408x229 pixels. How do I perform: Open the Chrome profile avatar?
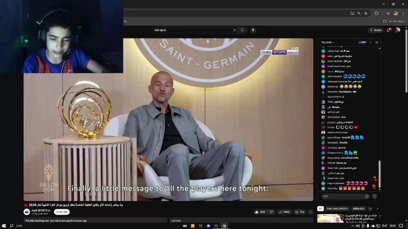(x=396, y=13)
